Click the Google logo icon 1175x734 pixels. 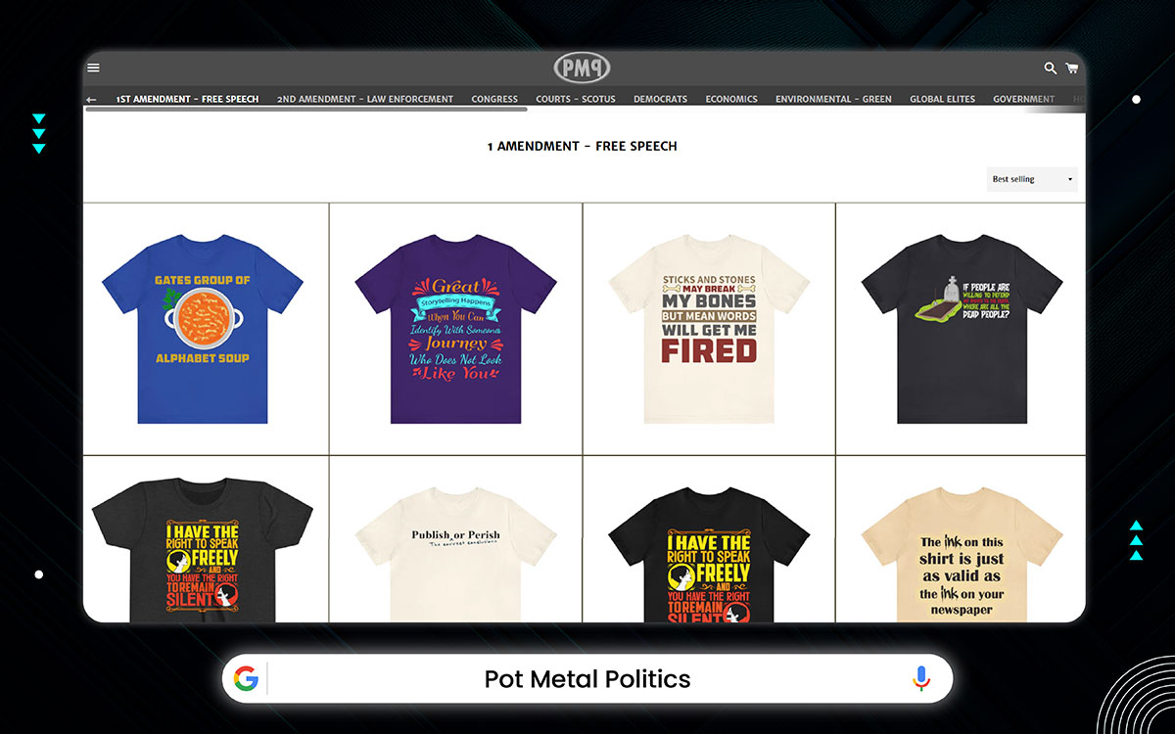246,678
